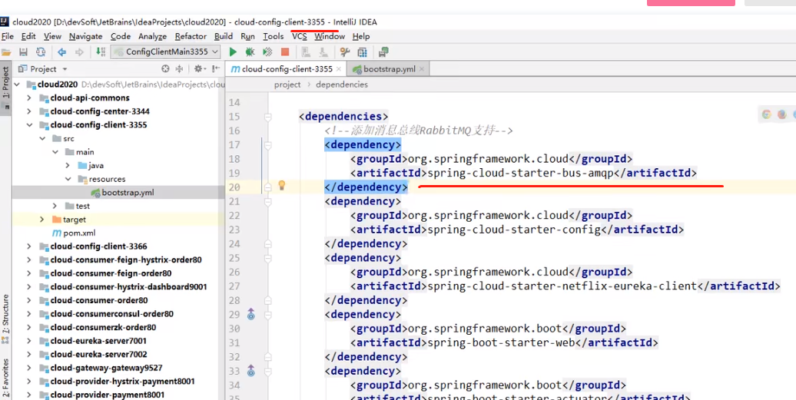Navigate Back with the blue arrow
The width and height of the screenshot is (796, 400).
point(62,51)
